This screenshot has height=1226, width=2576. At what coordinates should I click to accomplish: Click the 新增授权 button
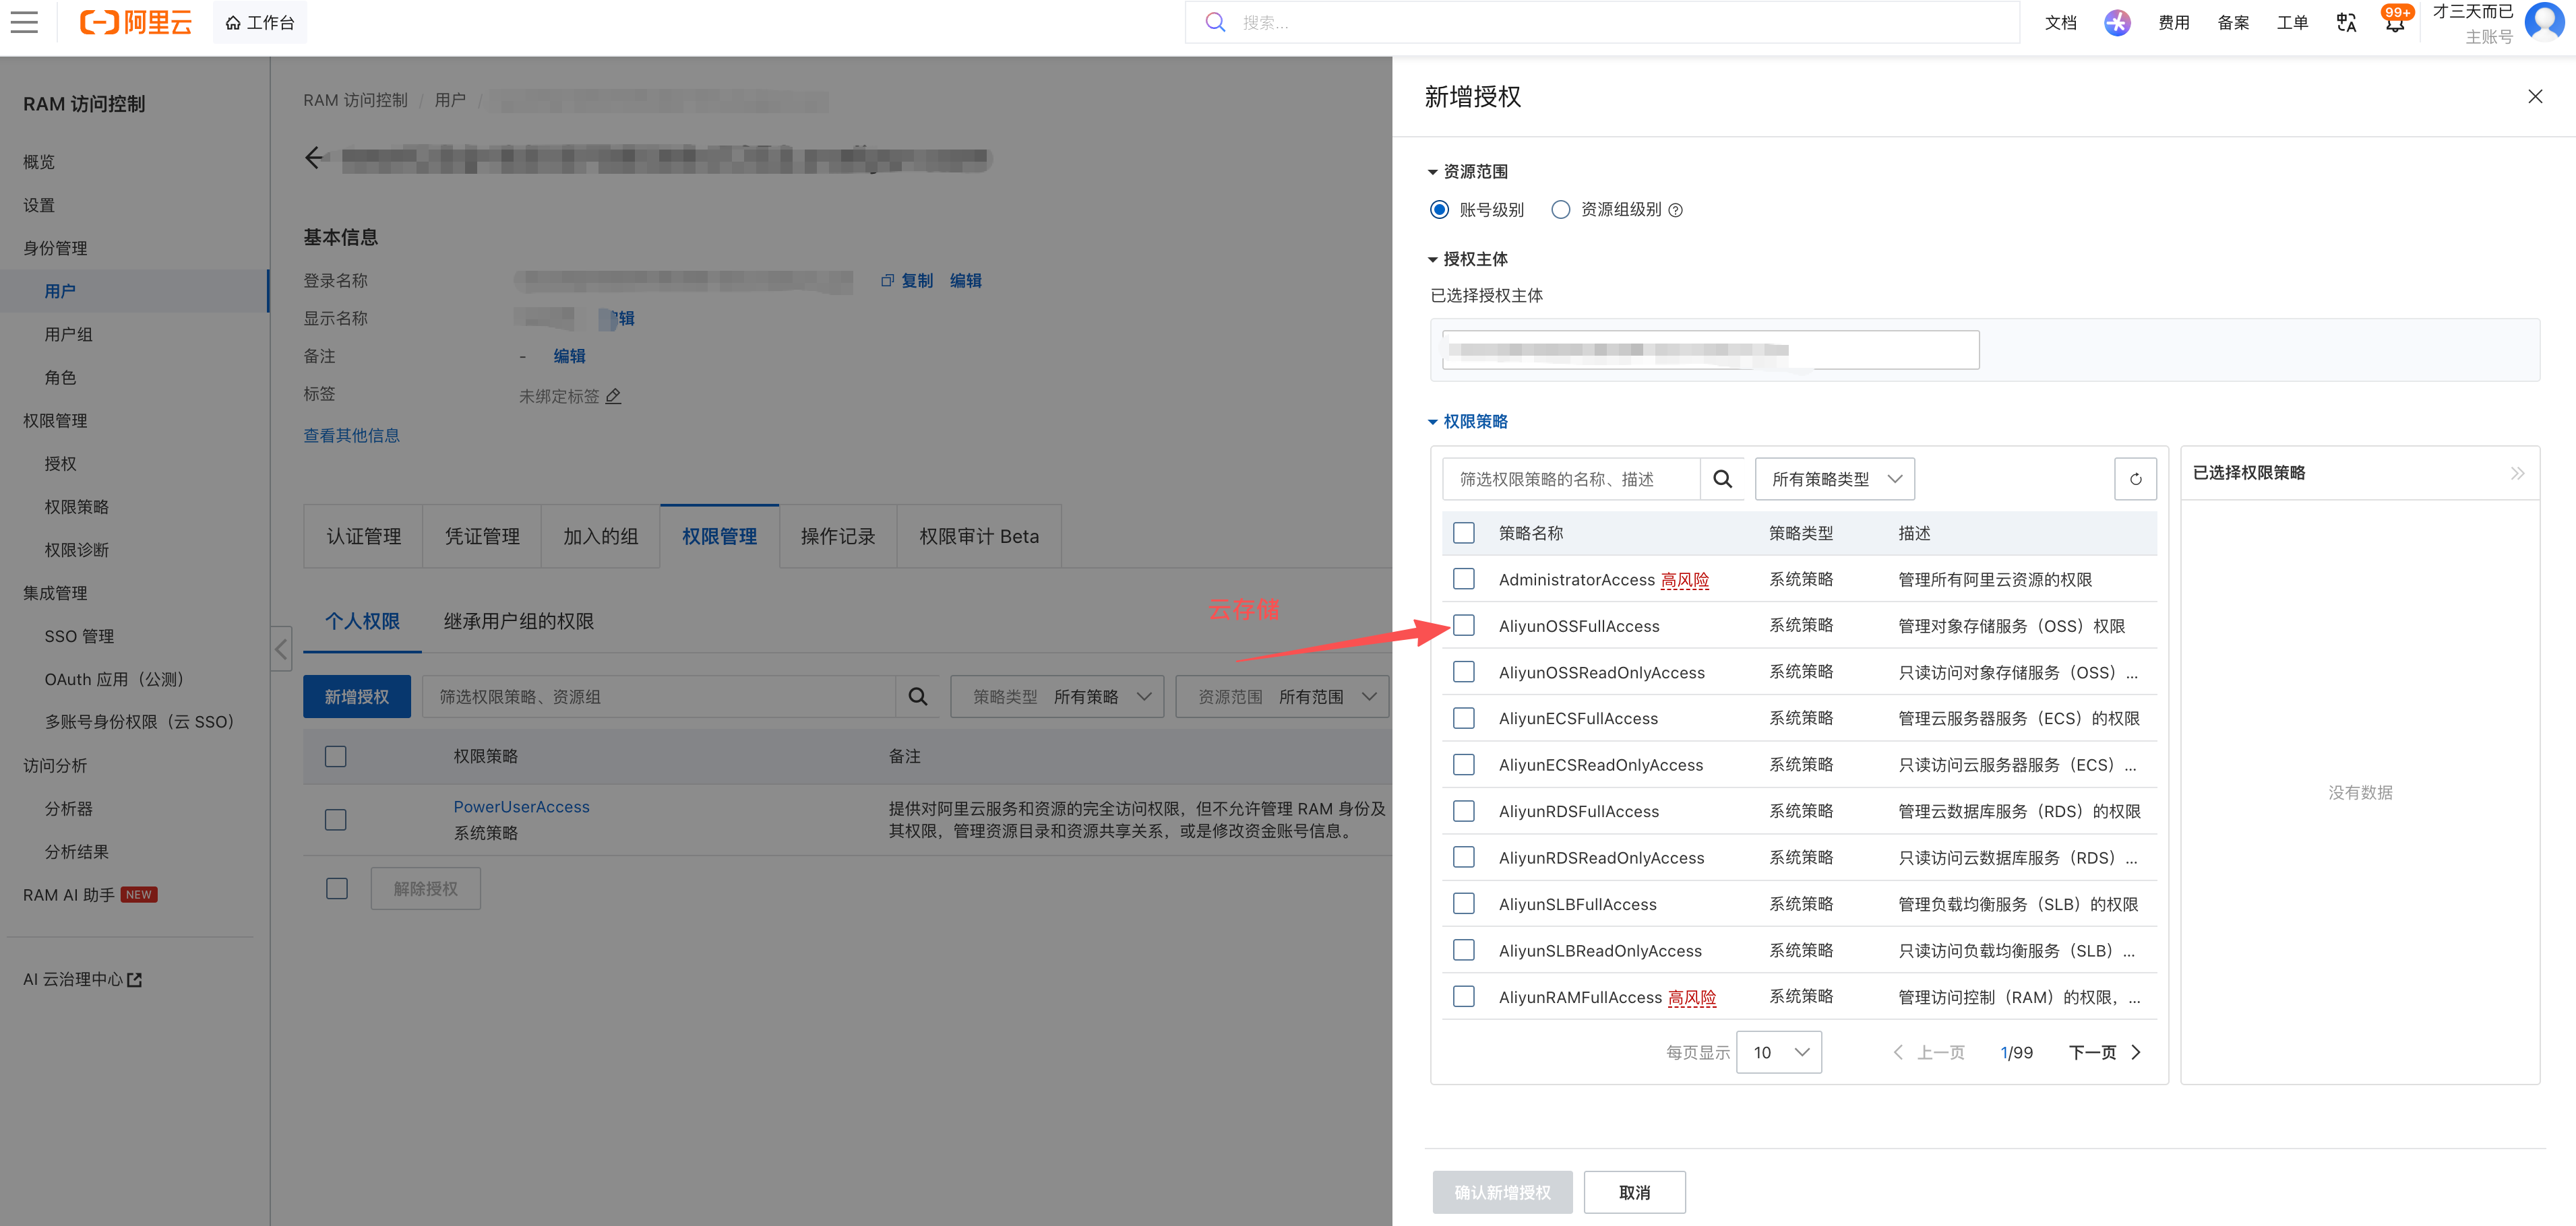coord(357,697)
